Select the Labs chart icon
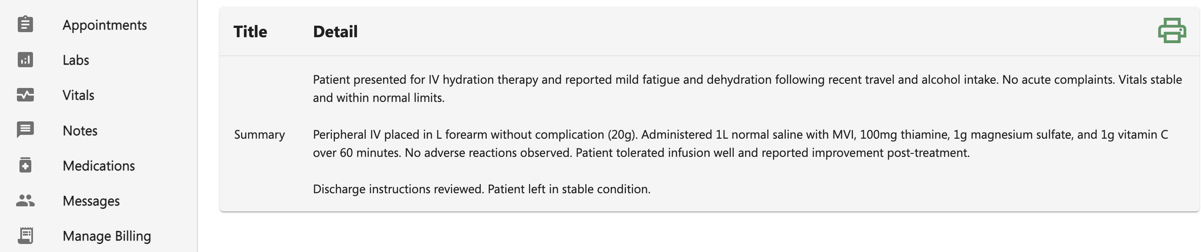This screenshot has height=252, width=1201. [x=25, y=60]
